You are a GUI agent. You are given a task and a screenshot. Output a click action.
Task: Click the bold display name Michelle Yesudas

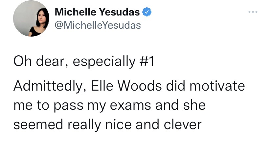(97, 12)
